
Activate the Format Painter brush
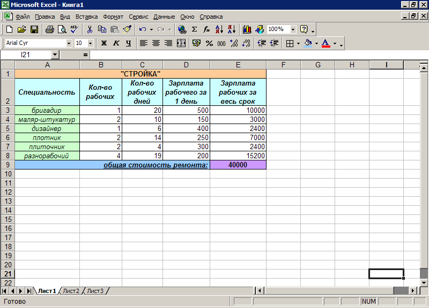coord(127,29)
